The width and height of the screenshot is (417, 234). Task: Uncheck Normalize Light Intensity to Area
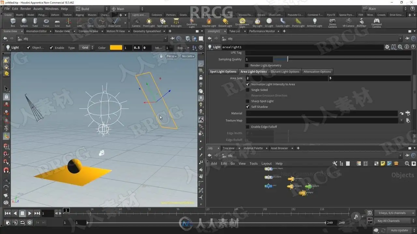pos(248,84)
